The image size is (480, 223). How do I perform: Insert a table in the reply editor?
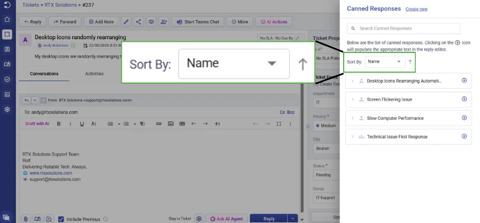pyautogui.click(x=182, y=124)
